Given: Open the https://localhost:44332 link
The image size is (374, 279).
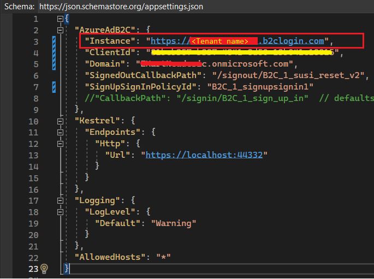Looking at the screenshot, I should point(204,155).
